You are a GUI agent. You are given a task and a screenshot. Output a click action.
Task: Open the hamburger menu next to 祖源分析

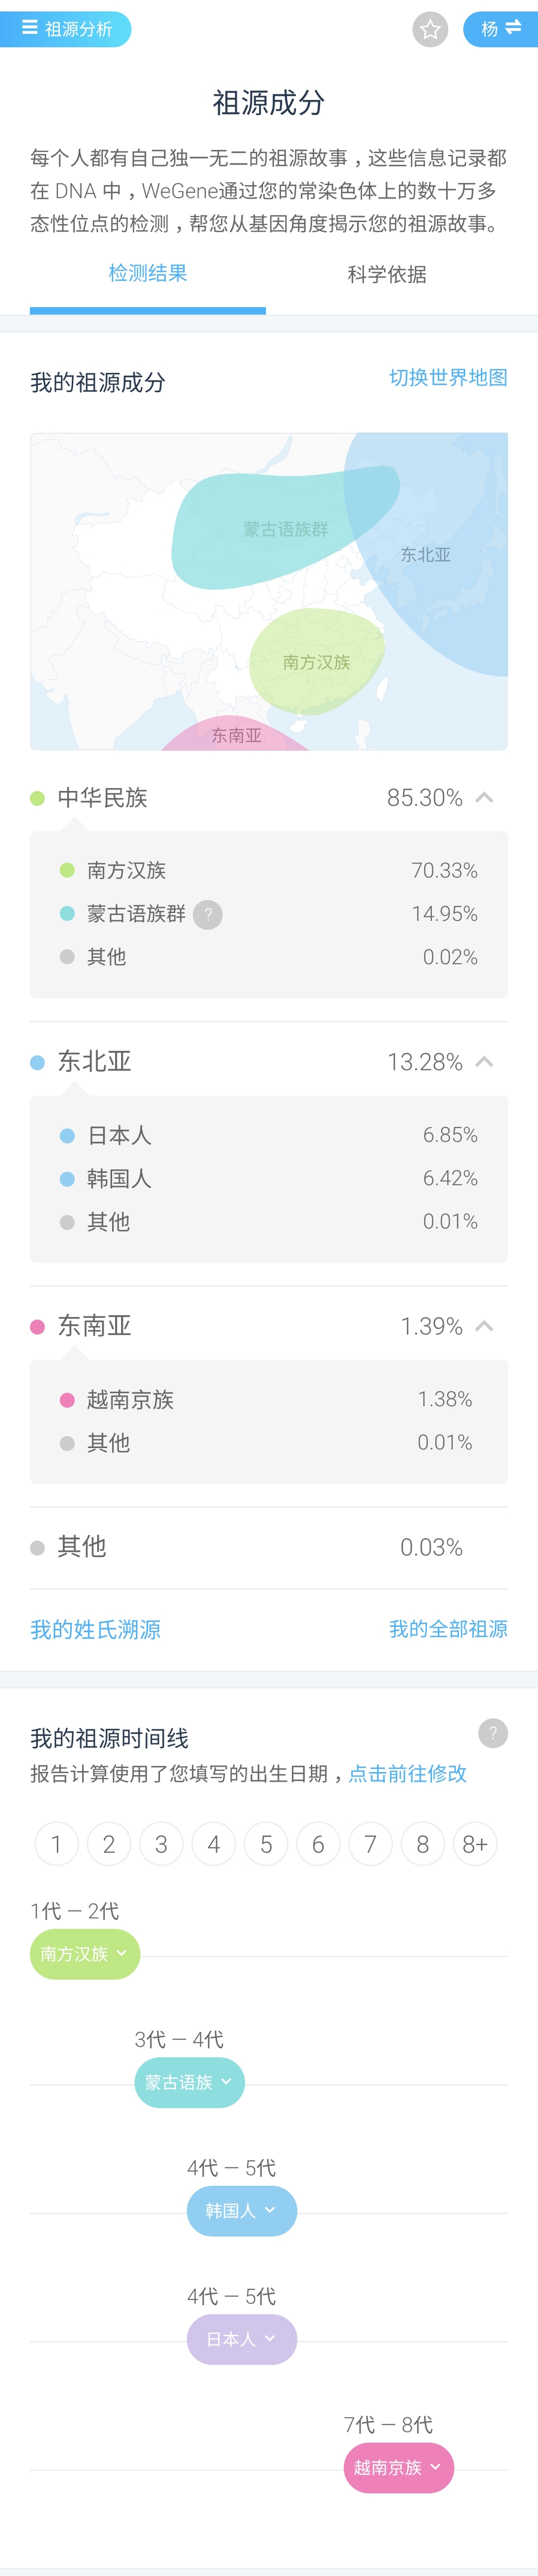coord(30,28)
